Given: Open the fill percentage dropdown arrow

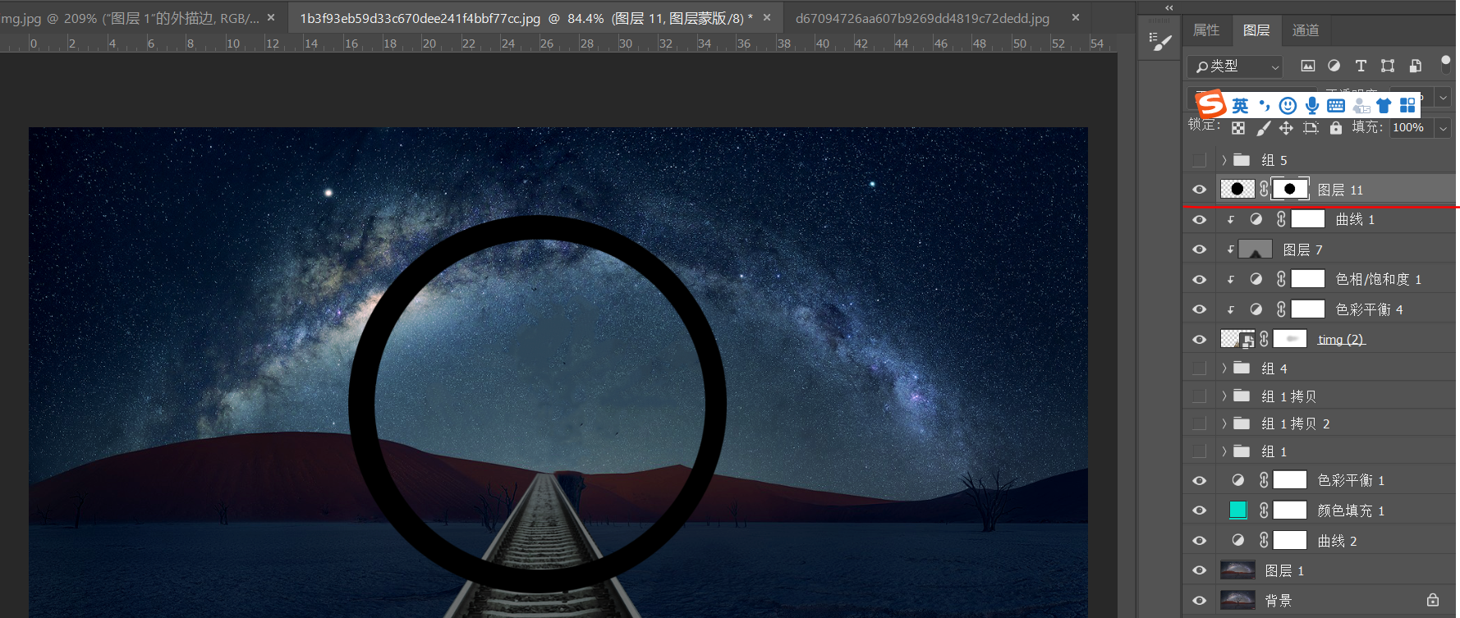Looking at the screenshot, I should coord(1443,128).
